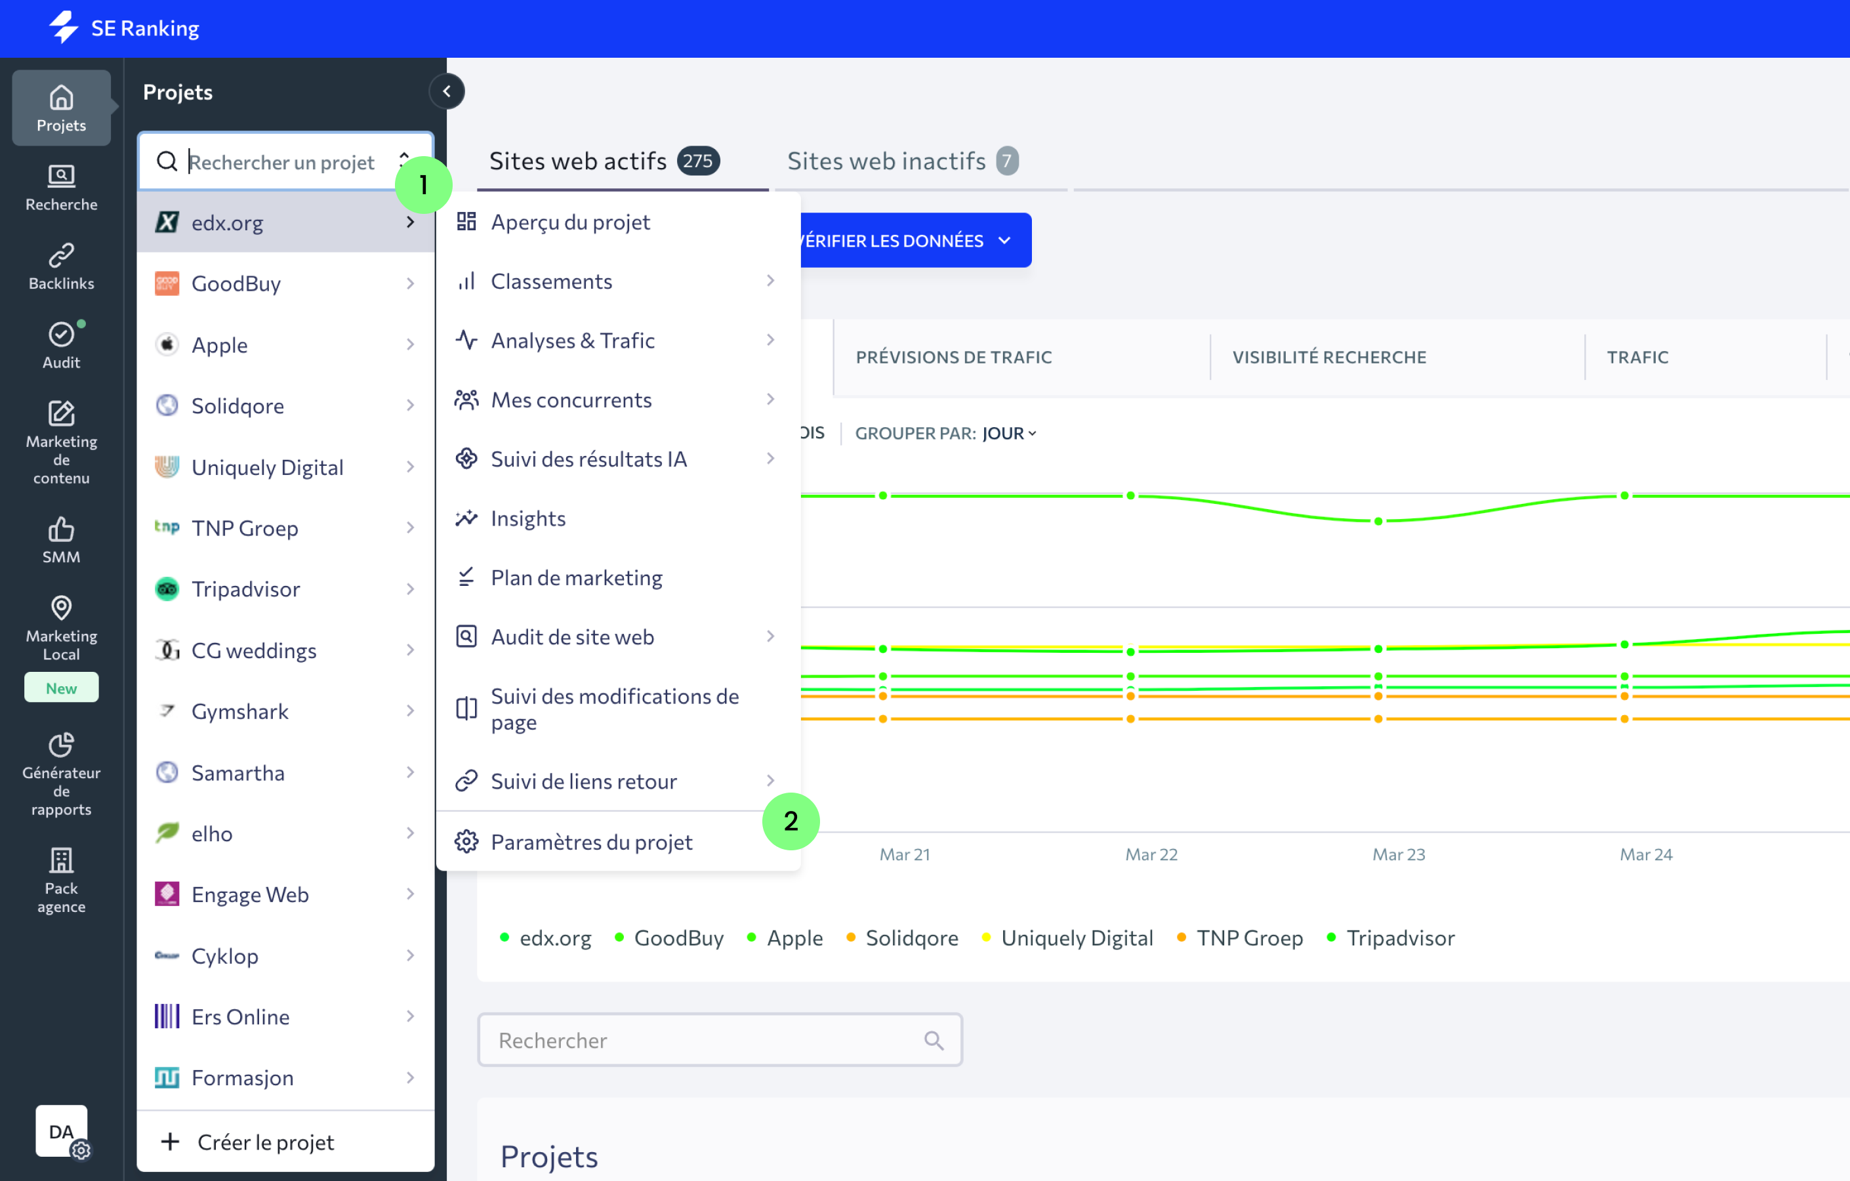Viewport: 1850px width, 1181px height.
Task: Open the SMM thumbs-up icon
Action: click(x=62, y=529)
